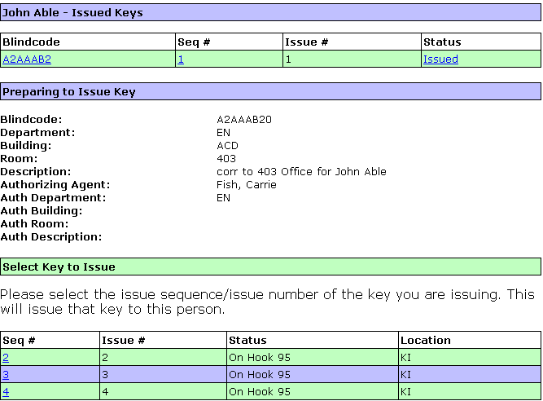Click the Issue # header in select key table
Viewport: 543px width, 401px height.
pos(123,341)
